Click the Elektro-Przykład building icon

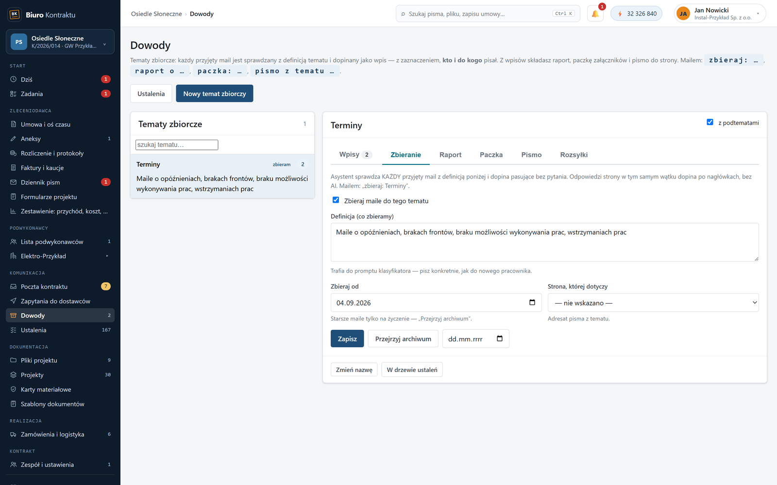tap(14, 256)
